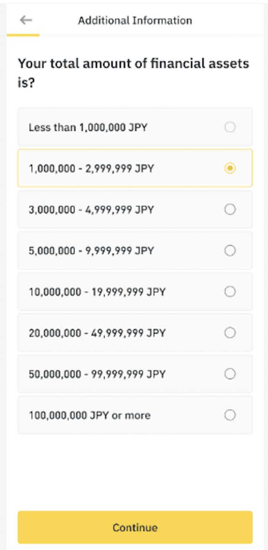The width and height of the screenshot is (268, 550).
Task: Click the yellow progress indicator under the header
Action: (x=23, y=35)
